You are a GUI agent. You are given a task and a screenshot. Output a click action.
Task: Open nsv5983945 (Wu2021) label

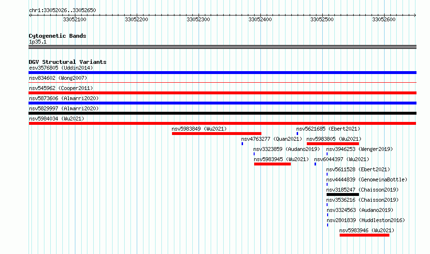click(x=281, y=159)
